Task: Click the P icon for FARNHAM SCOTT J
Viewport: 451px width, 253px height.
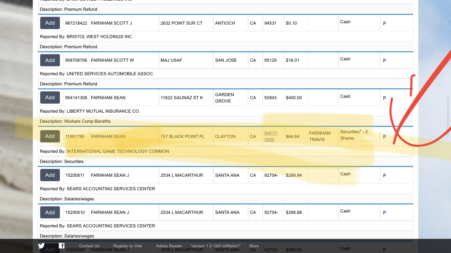Action: tap(384, 24)
